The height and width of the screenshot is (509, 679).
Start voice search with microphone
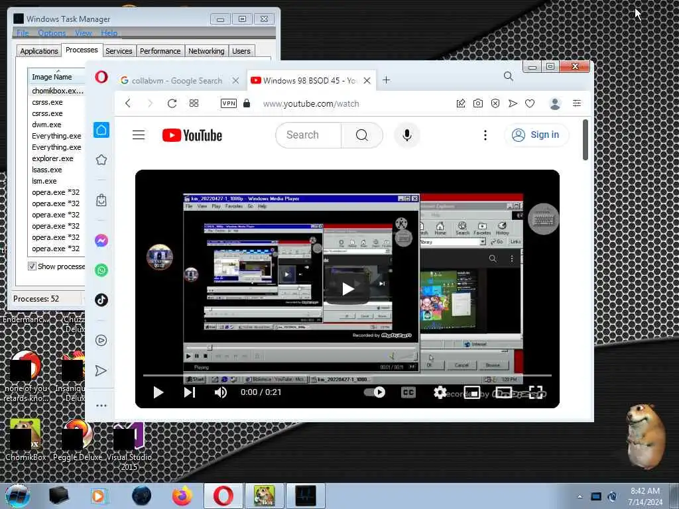coord(407,135)
